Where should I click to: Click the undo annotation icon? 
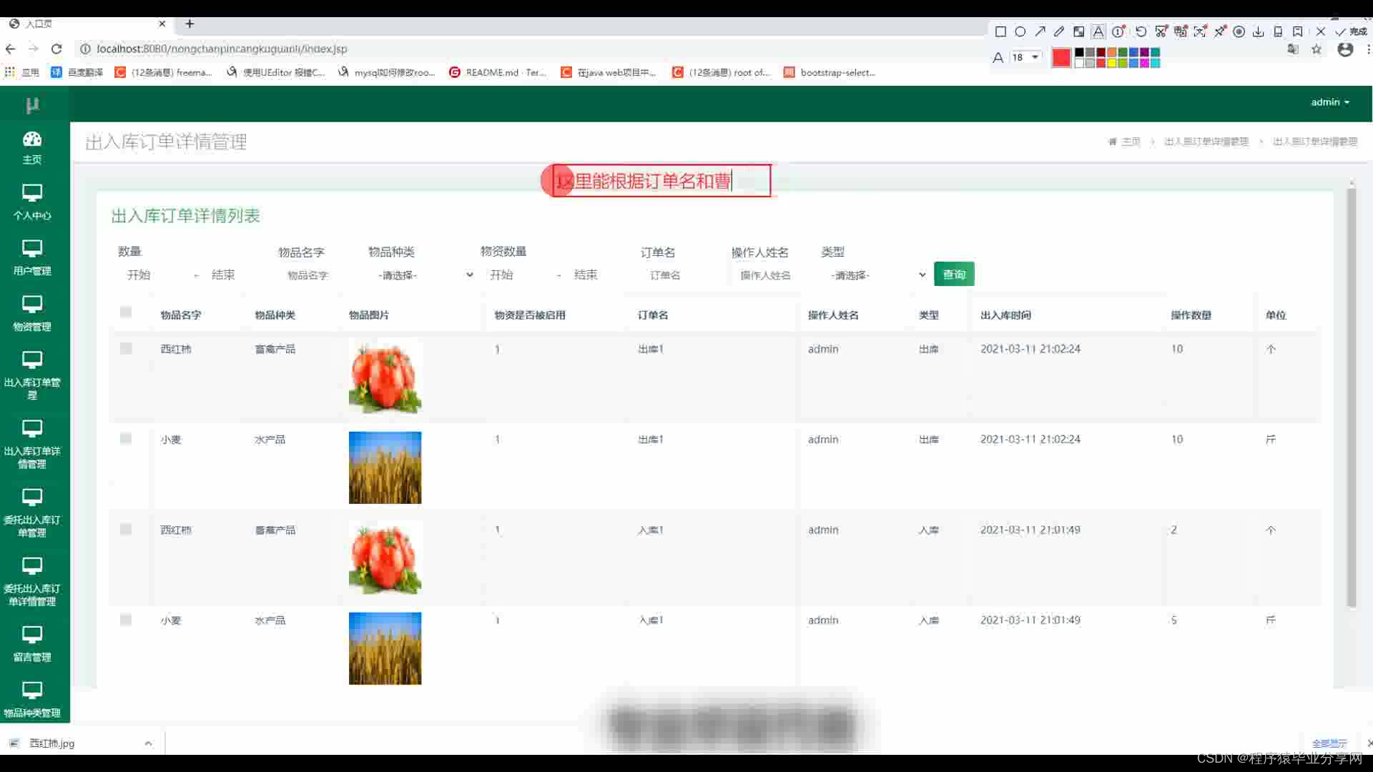tap(1141, 31)
